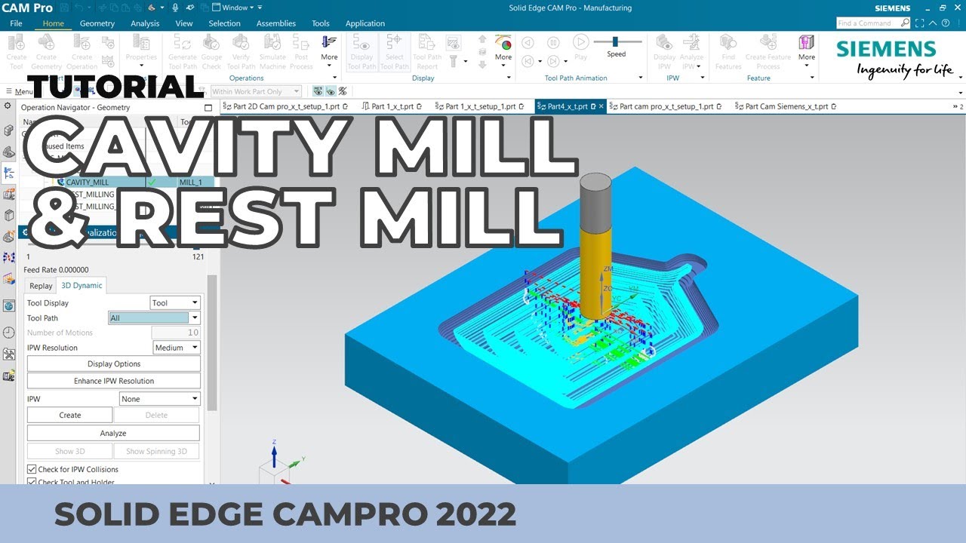This screenshot has height=543, width=966.
Task: Open the Within Work Part Only dropdown
Action: pyautogui.click(x=256, y=91)
